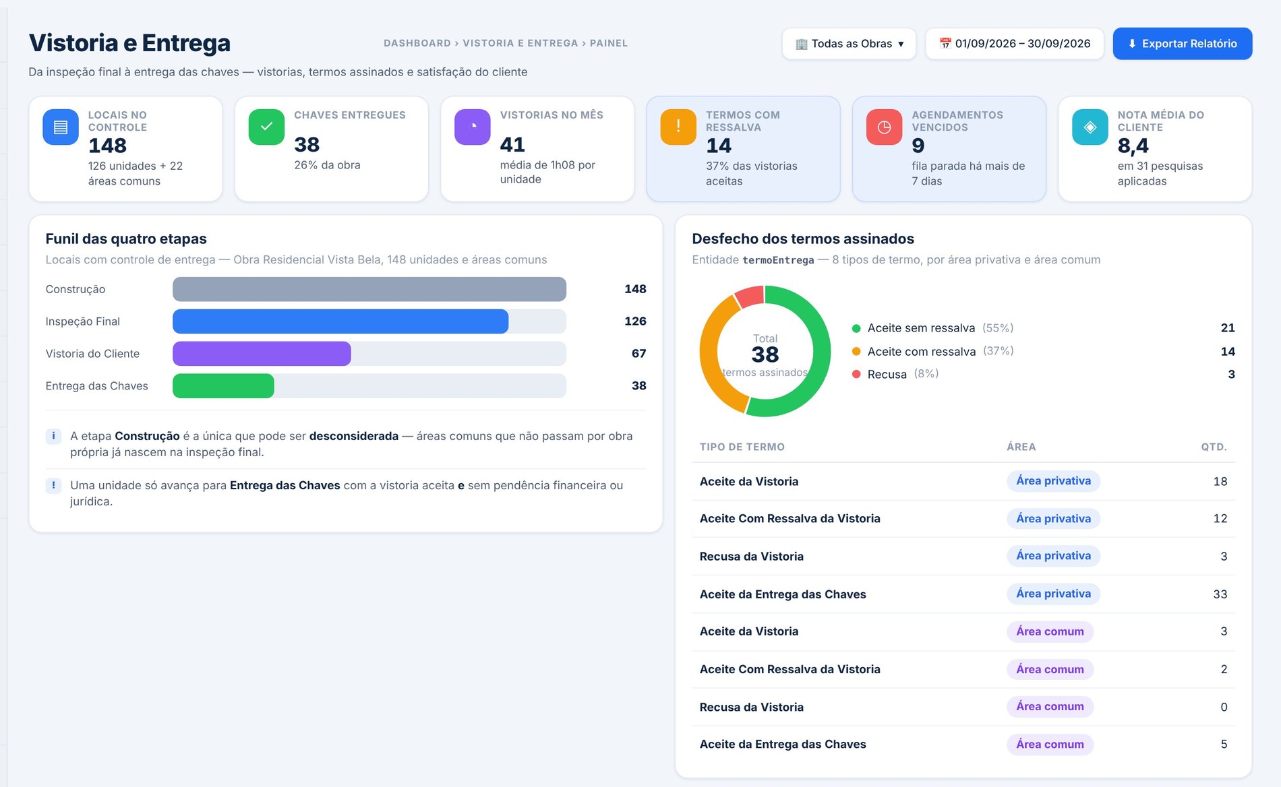The width and height of the screenshot is (1281, 787).
Task: Click the green checkmark Chaves Entregues icon
Action: (266, 127)
